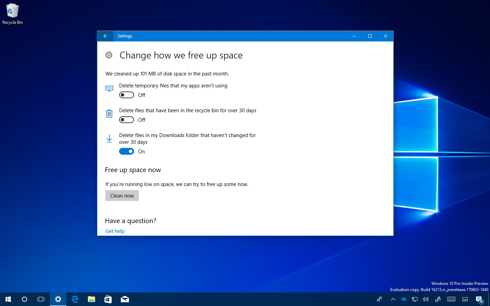Image resolution: width=490 pixels, height=306 pixels.
Task: Go back using the Settings back arrow
Action: [x=105, y=36]
